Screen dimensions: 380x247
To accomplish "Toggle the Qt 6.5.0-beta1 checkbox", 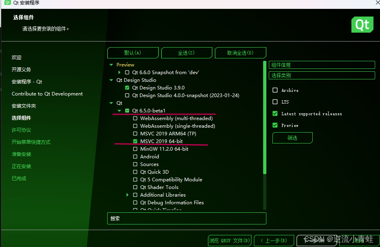I will point(127,110).
